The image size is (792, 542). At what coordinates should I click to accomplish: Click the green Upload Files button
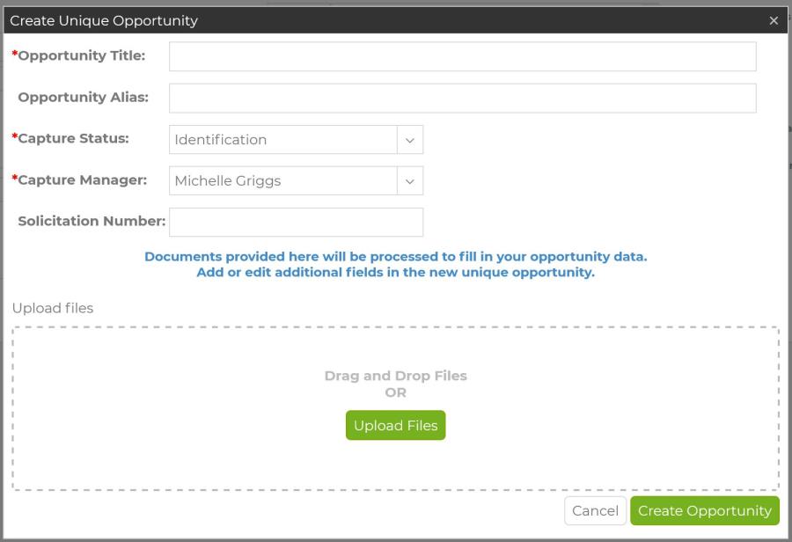coord(395,425)
